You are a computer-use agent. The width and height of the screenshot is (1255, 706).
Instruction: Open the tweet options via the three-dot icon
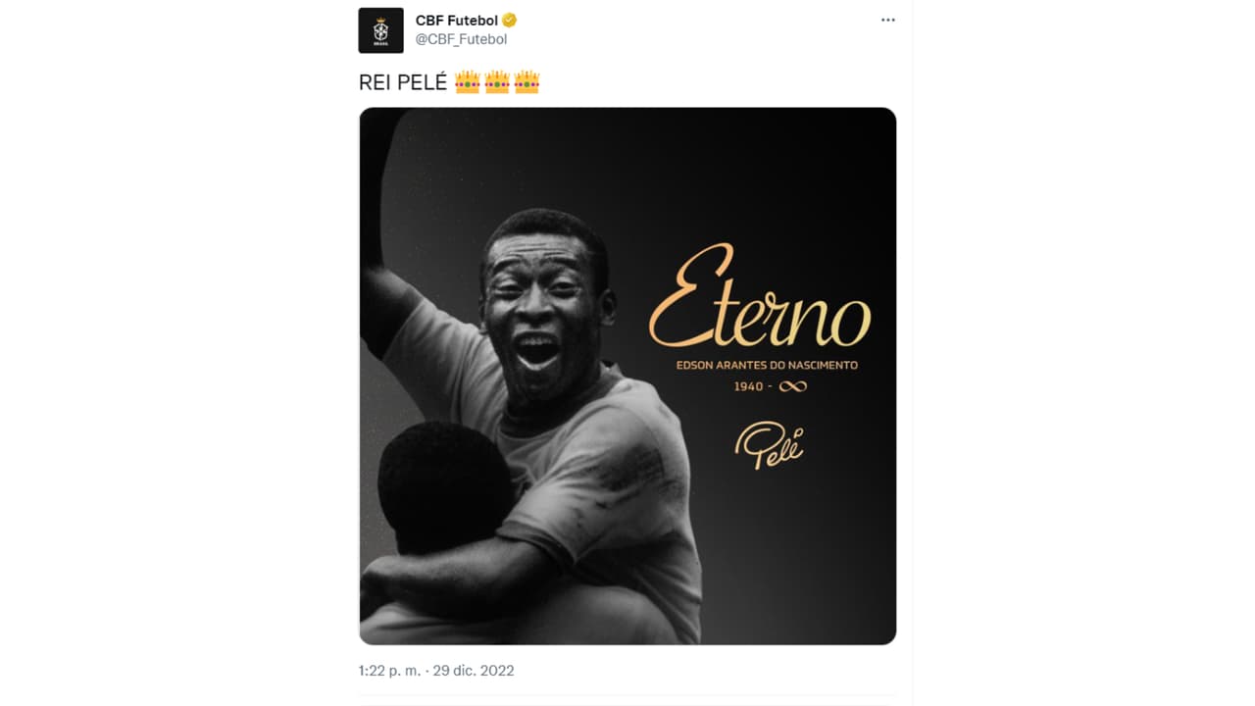click(887, 19)
